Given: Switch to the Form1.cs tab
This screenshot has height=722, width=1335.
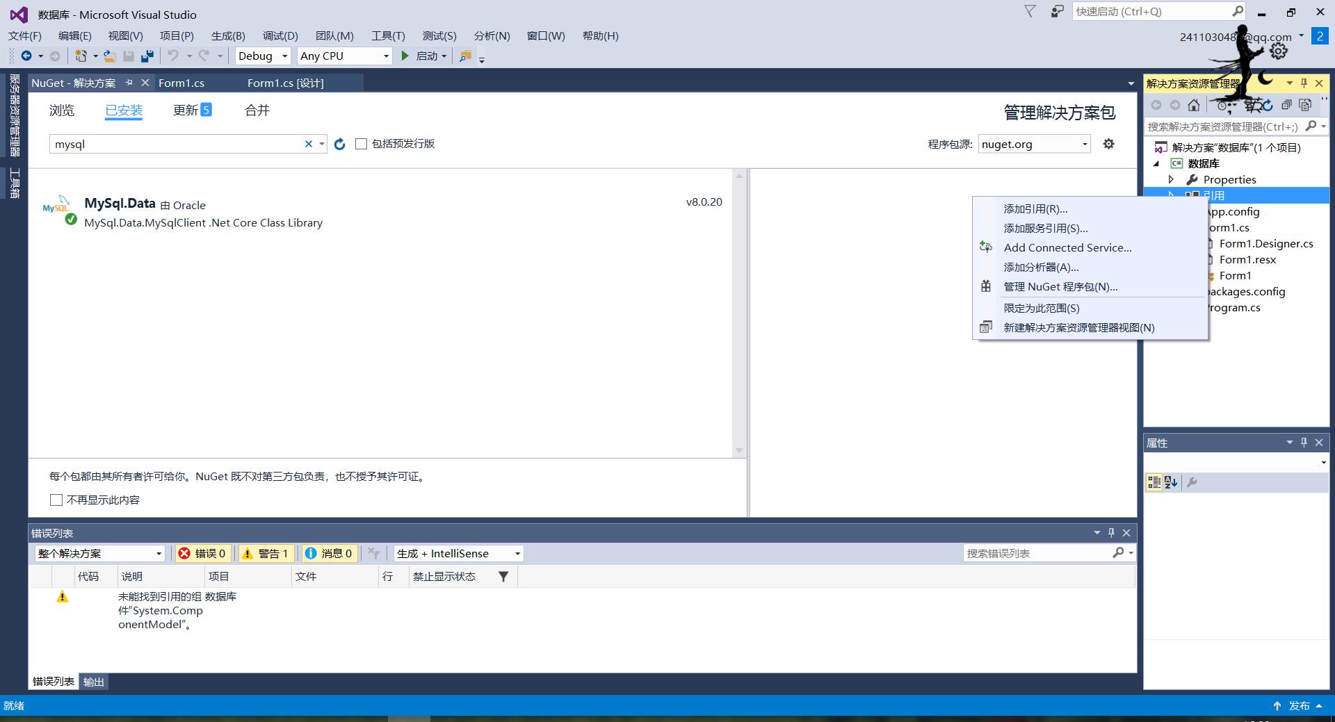Looking at the screenshot, I should [181, 83].
